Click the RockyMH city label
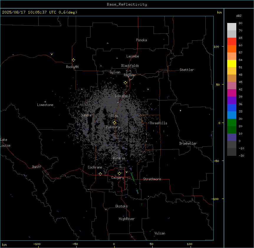The height and width of the screenshot is (248, 254). click(x=72, y=67)
